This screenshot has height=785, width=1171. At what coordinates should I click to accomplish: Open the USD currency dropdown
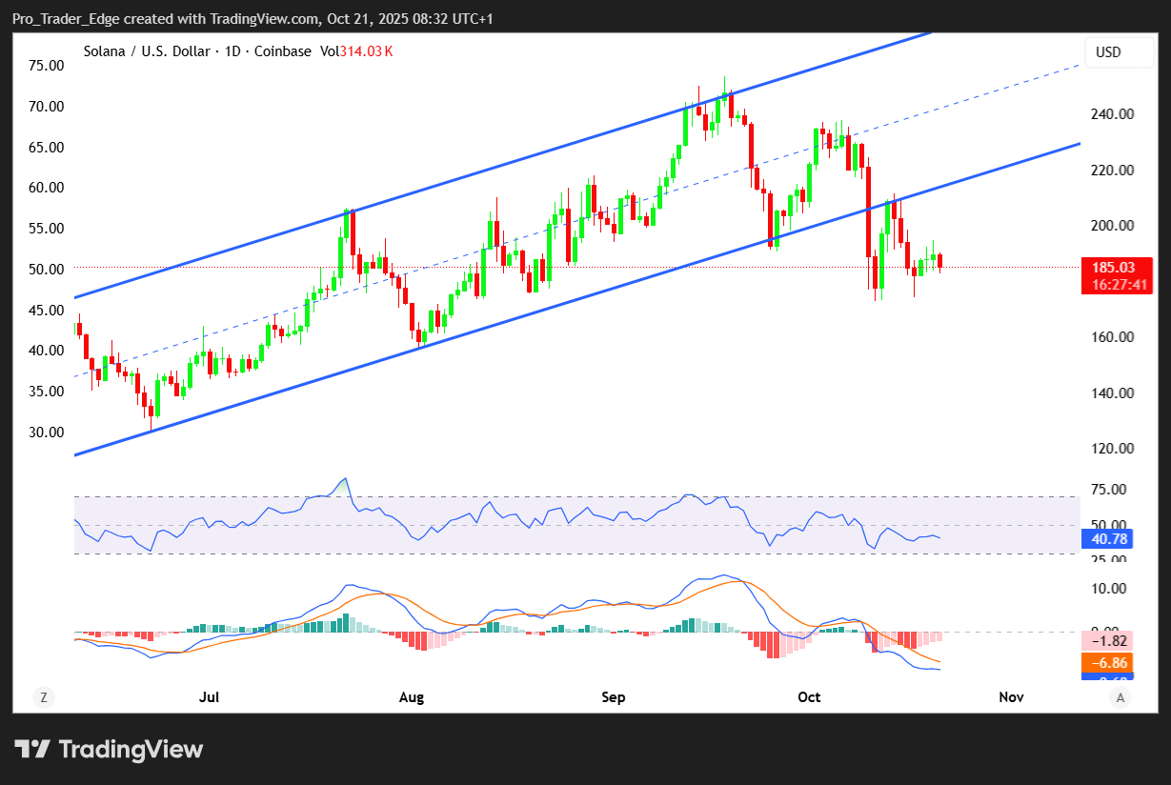(1119, 52)
